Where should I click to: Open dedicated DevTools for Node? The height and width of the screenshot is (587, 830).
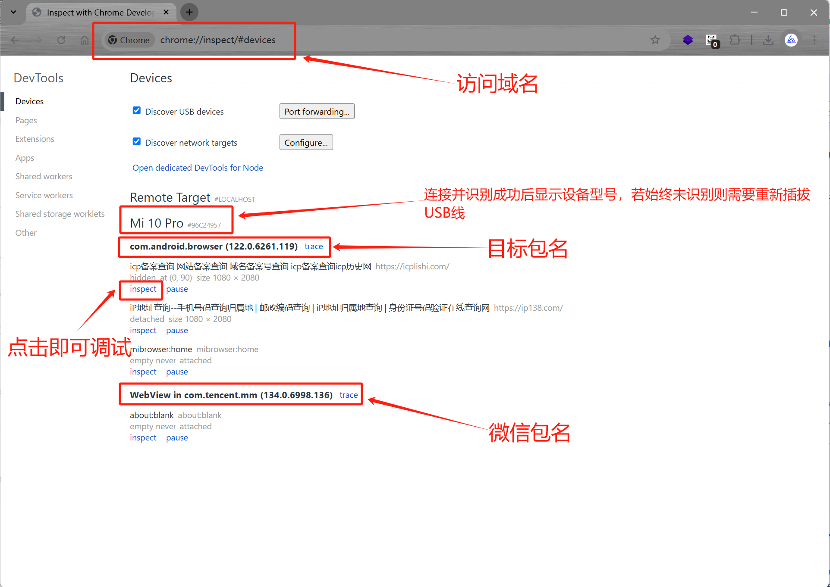(198, 168)
